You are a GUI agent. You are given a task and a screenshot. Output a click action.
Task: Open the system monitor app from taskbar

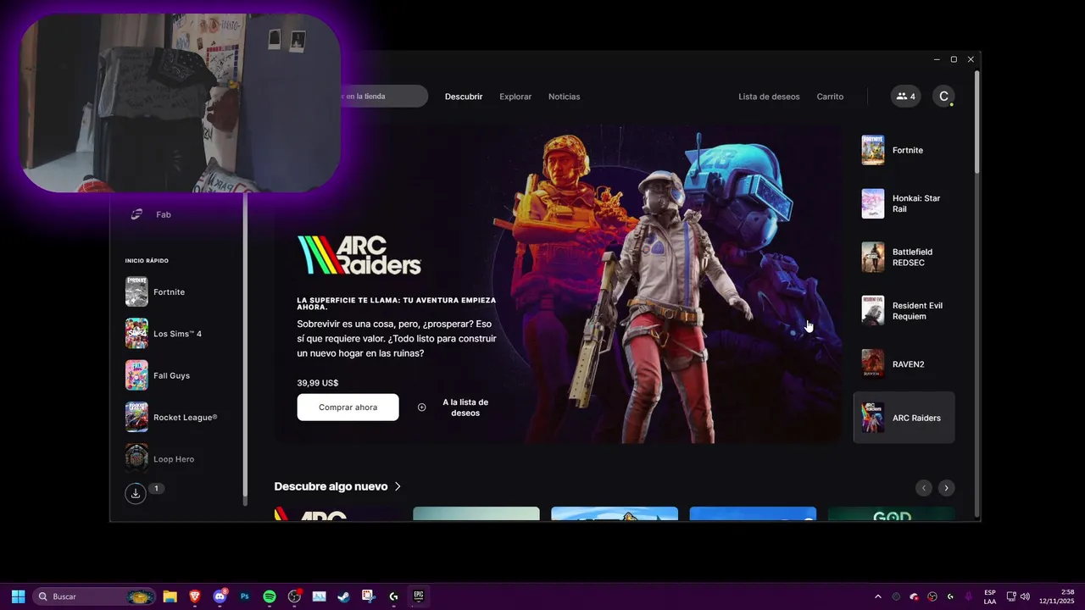(319, 596)
